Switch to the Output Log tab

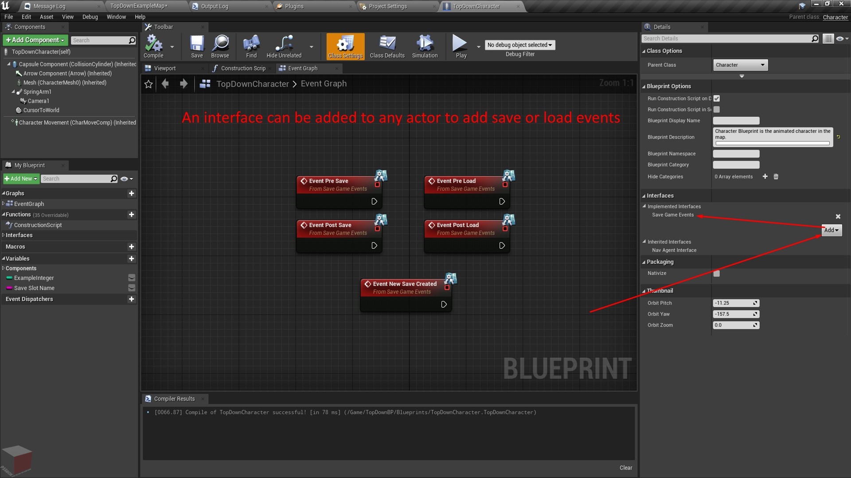pyautogui.click(x=215, y=6)
